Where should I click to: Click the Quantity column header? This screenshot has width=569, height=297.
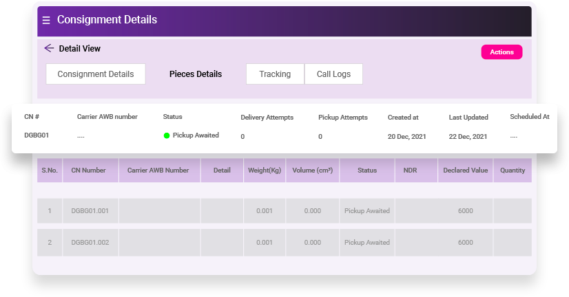[x=513, y=170]
